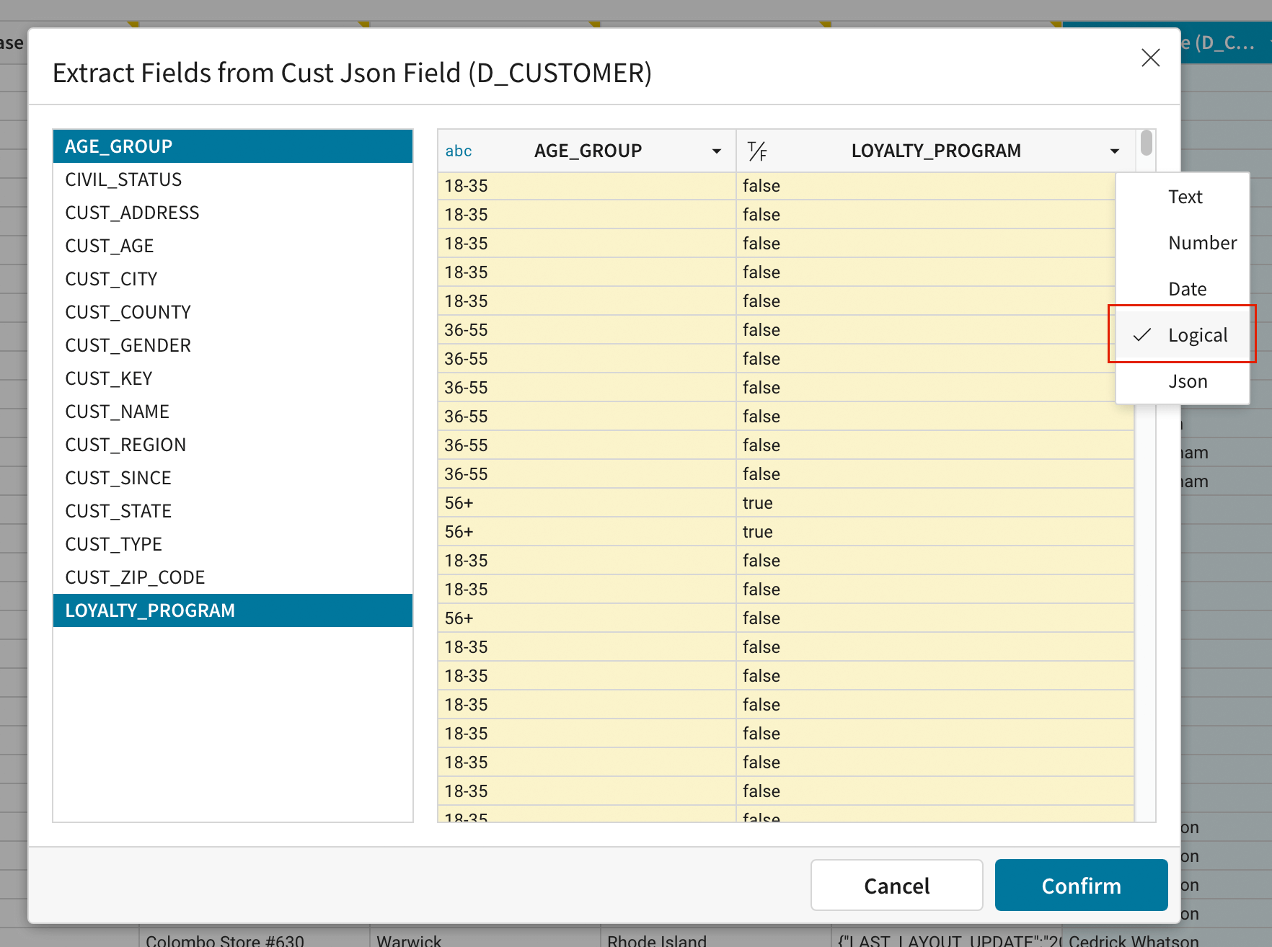
Task: Click the Cancel button
Action: pos(896,885)
